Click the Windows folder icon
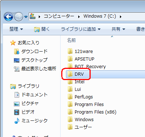145x137 pixels. [x=70, y=119]
